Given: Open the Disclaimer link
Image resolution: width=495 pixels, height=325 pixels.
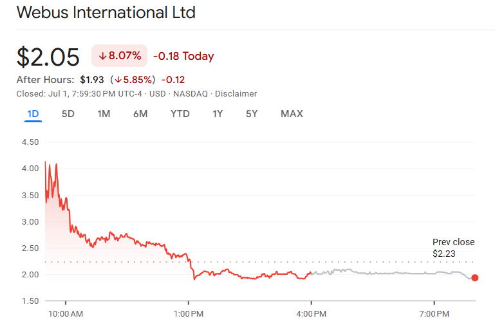Looking at the screenshot, I should tap(236, 94).
